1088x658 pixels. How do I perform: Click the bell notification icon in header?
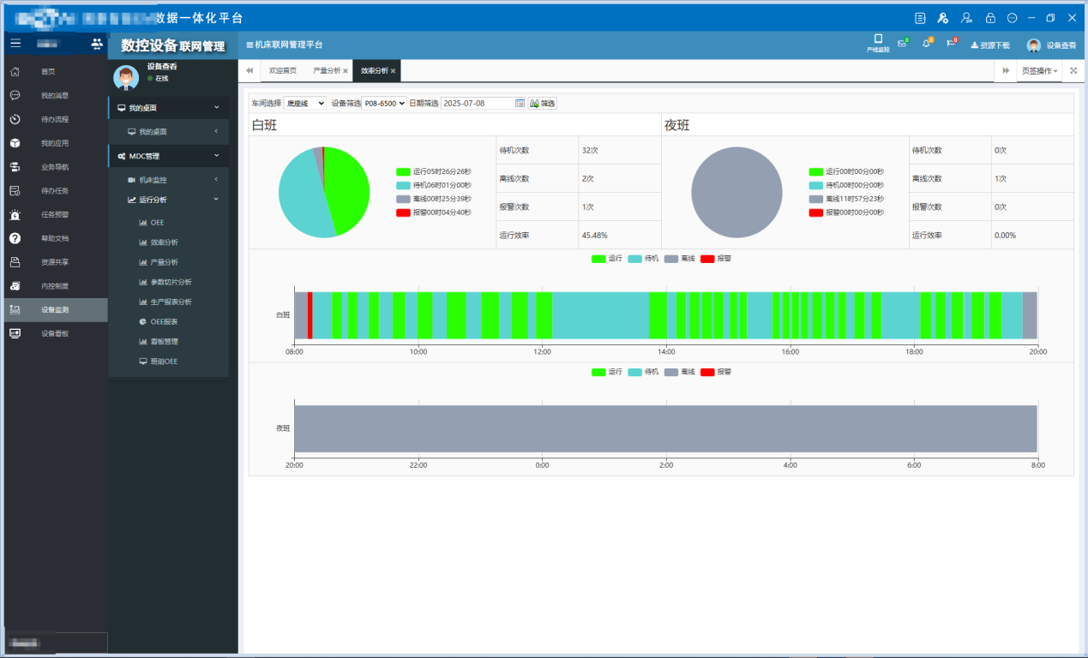pos(926,45)
